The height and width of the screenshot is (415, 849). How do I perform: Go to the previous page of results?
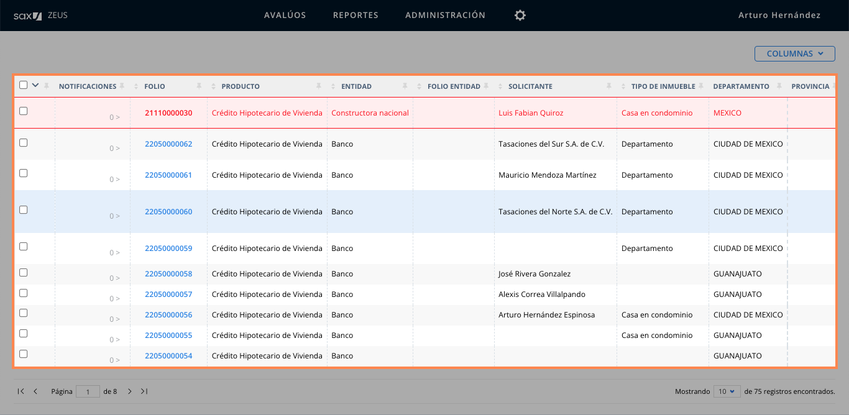[x=35, y=391]
